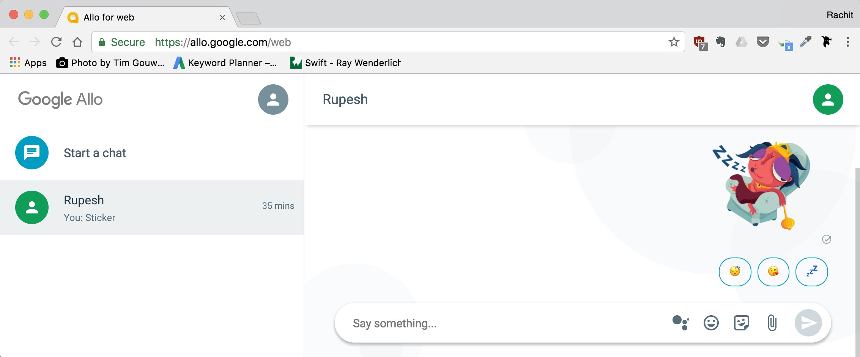This screenshot has height=357, width=860.
Task: Open Chrome's three-dot menu
Action: coord(847,42)
